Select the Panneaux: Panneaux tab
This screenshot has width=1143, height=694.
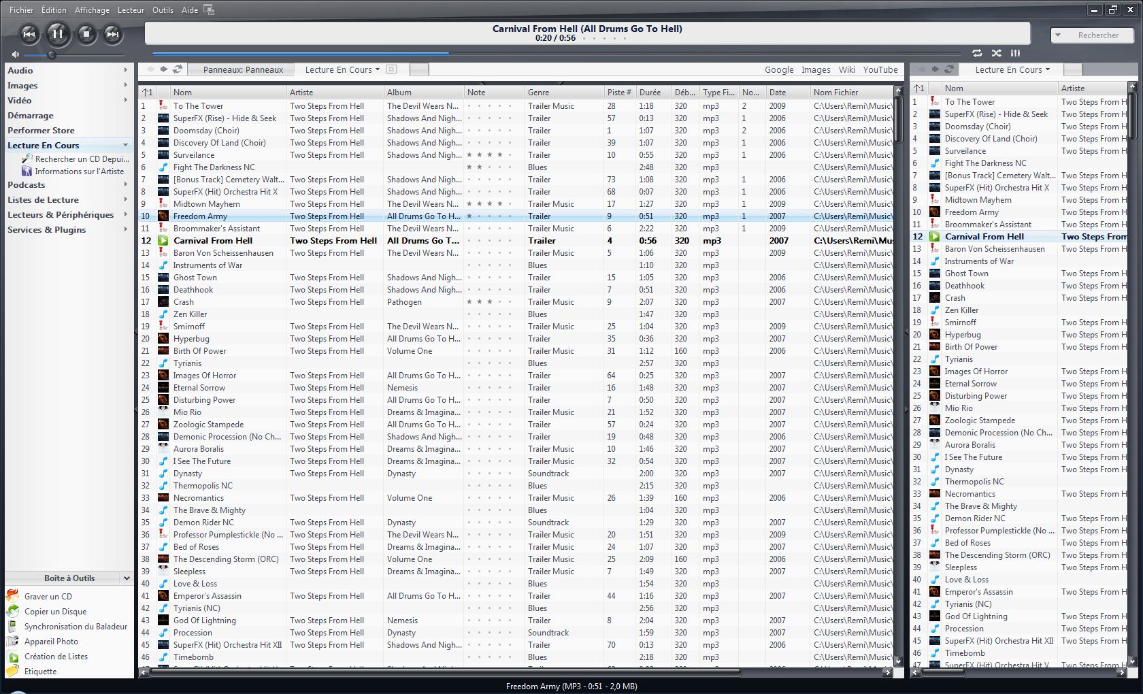tap(242, 69)
